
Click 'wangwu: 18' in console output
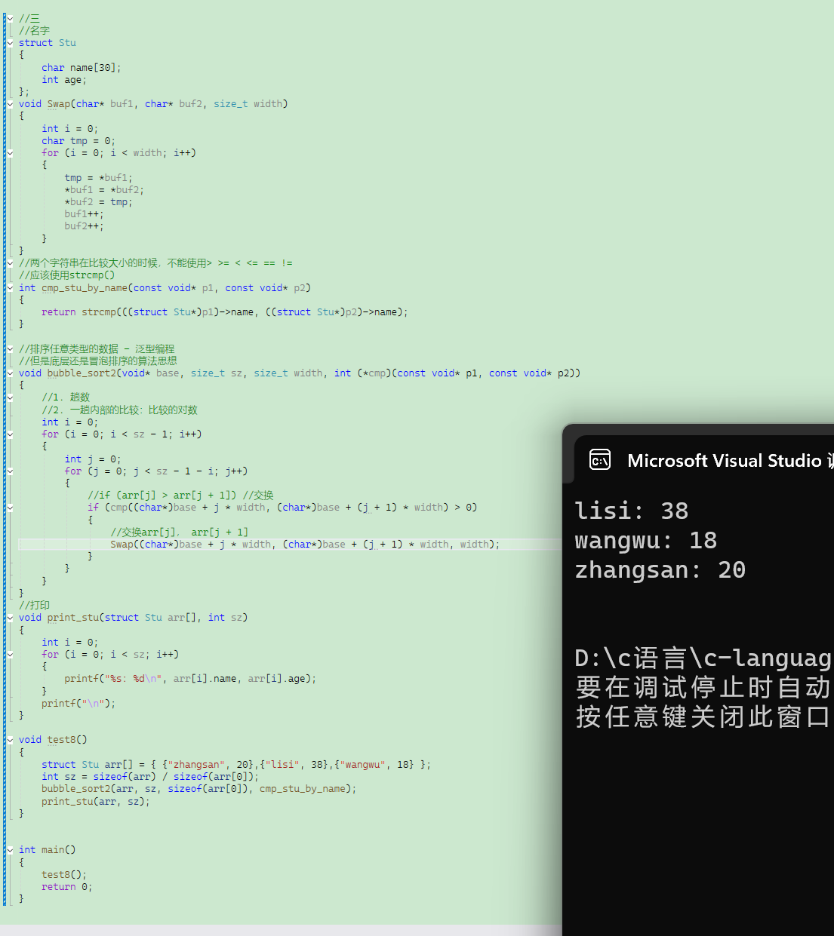(646, 541)
